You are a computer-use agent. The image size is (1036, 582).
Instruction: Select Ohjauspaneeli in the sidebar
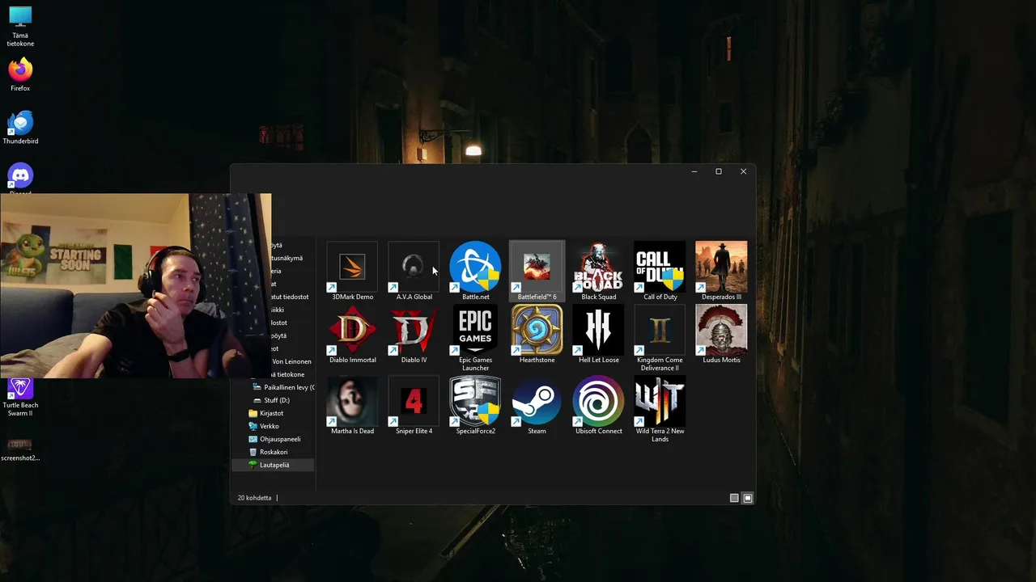click(274, 439)
